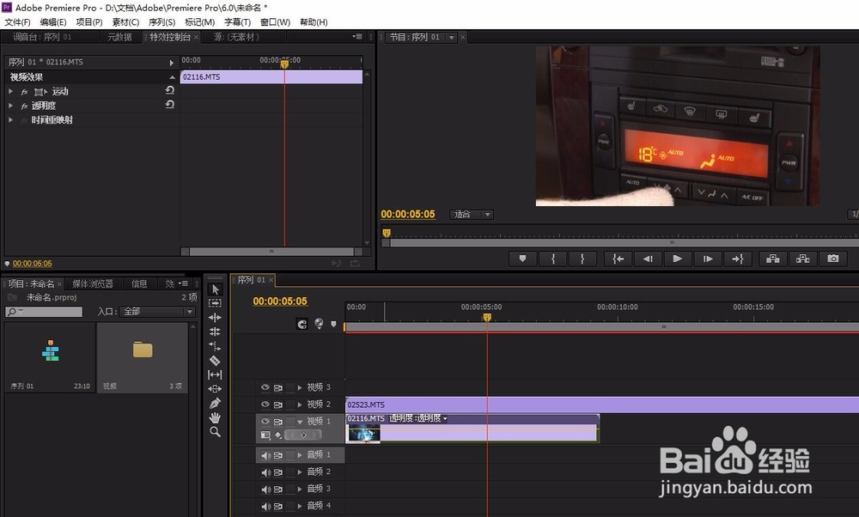Mute 音频 2 track speaker

265,472
